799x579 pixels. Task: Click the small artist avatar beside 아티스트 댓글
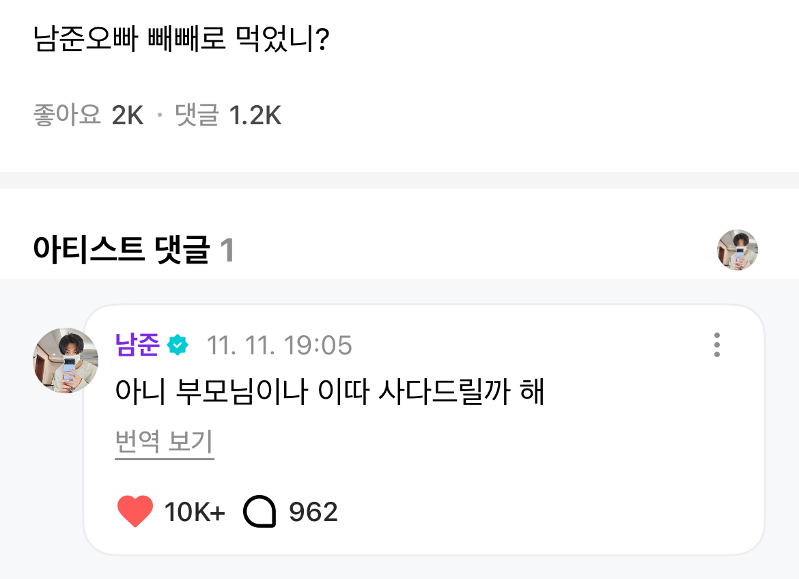(x=737, y=250)
